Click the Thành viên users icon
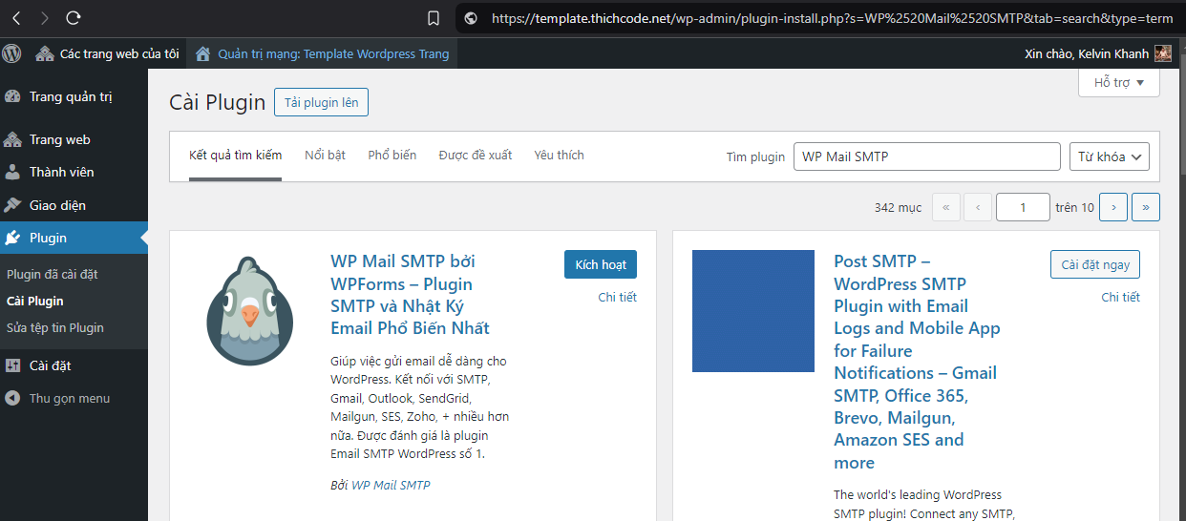 pos(12,172)
